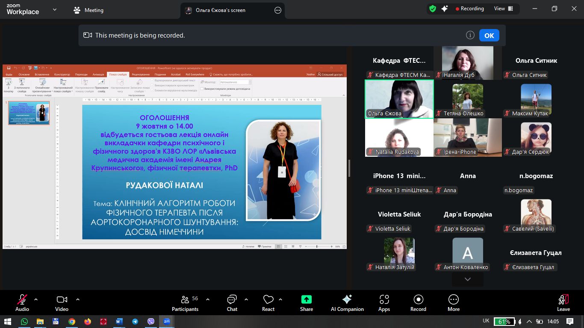Click the Record button
Screen dimensions: 584x328
pos(418,302)
